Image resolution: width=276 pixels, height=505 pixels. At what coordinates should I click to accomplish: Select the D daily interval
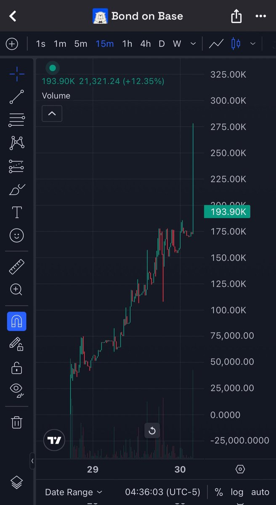pos(162,43)
